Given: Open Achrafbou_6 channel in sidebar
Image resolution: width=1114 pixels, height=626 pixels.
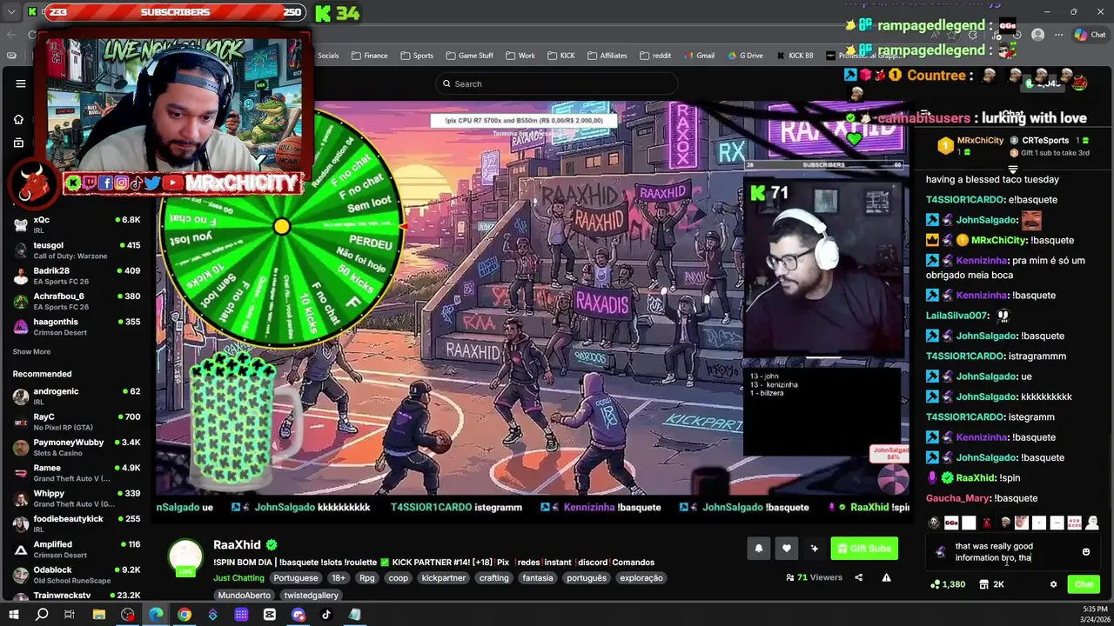Looking at the screenshot, I should [x=77, y=301].
